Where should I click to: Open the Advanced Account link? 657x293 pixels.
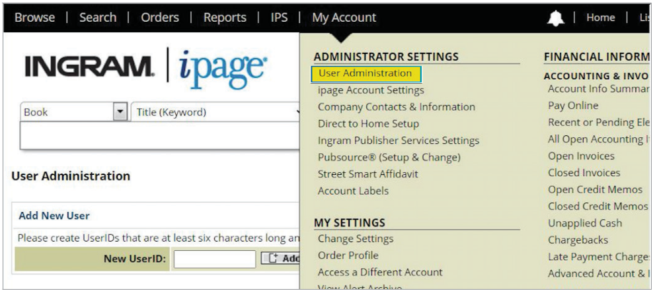598,273
